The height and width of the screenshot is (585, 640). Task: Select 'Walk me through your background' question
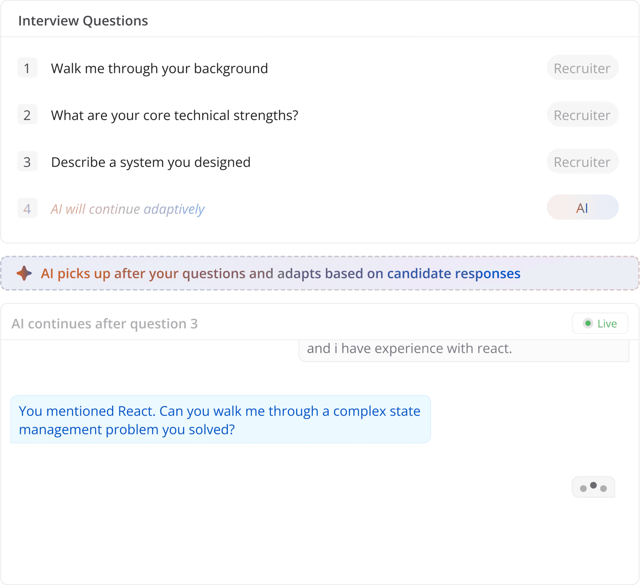[159, 69]
